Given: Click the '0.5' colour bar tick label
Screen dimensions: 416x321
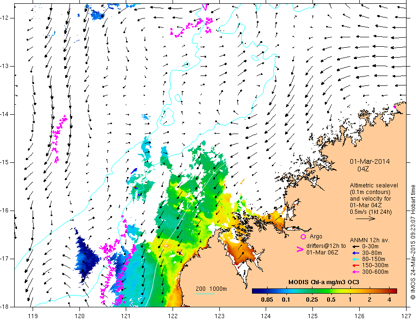Looking at the screenshot, I should pyautogui.click(x=331, y=300).
